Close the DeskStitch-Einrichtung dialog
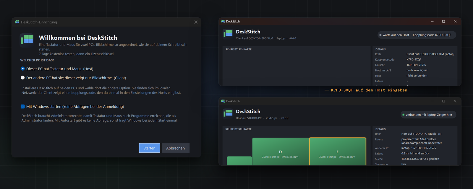This screenshot has height=189, width=473. tap(196, 22)
